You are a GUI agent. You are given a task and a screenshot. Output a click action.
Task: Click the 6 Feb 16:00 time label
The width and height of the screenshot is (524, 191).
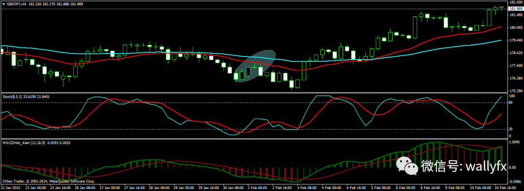[x=431, y=188]
